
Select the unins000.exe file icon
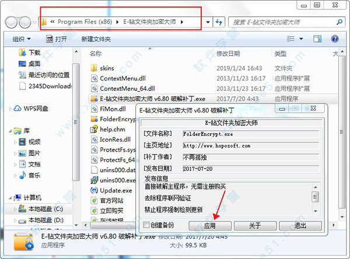tap(94, 180)
